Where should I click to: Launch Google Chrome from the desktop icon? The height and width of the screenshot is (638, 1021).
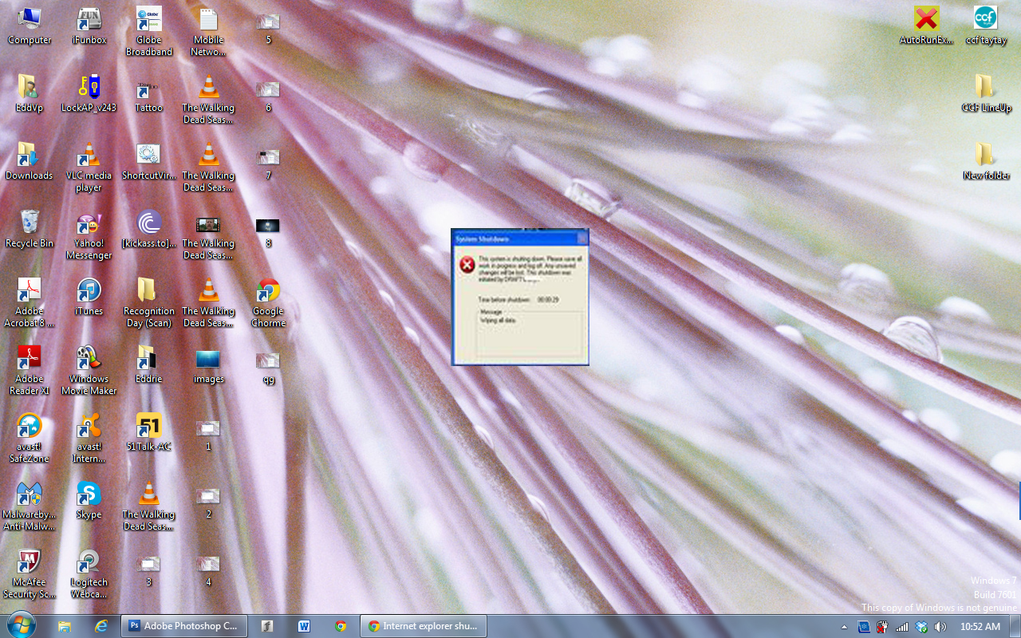(x=268, y=303)
